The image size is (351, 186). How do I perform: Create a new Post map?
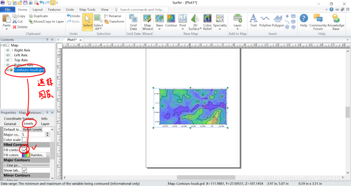pos(183,21)
